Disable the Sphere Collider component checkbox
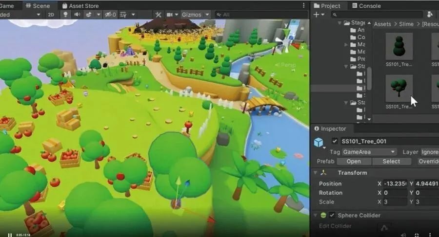Viewport: 439px width, 237px height. [x=332, y=215]
